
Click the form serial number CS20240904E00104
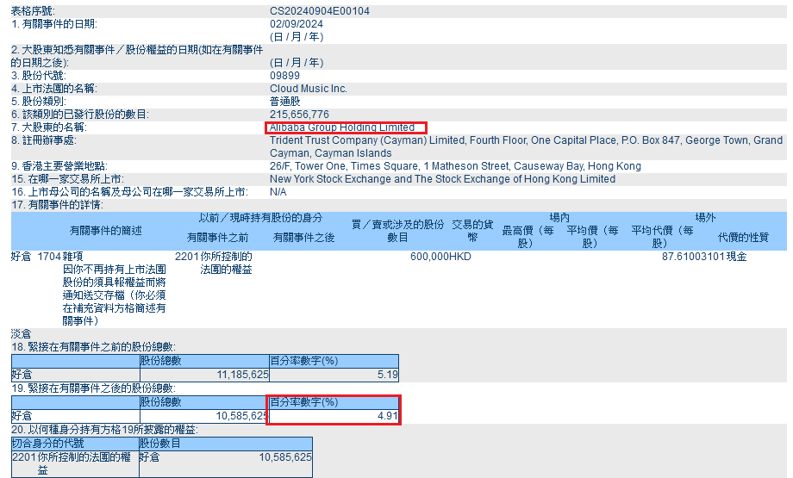(x=320, y=11)
